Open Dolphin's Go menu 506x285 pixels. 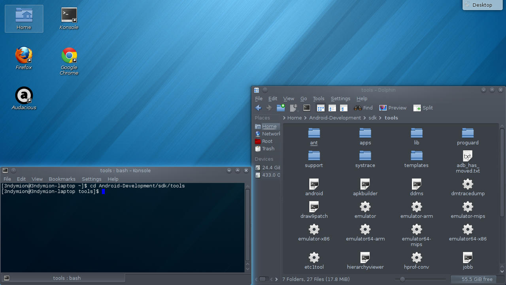pos(304,99)
